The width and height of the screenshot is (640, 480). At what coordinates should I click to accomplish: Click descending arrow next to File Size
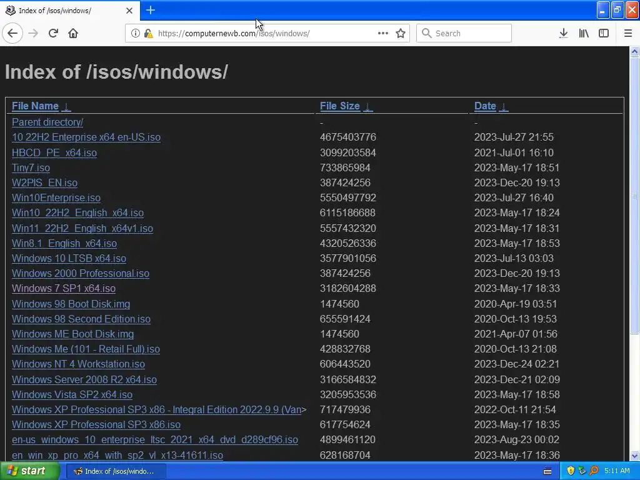(x=367, y=106)
